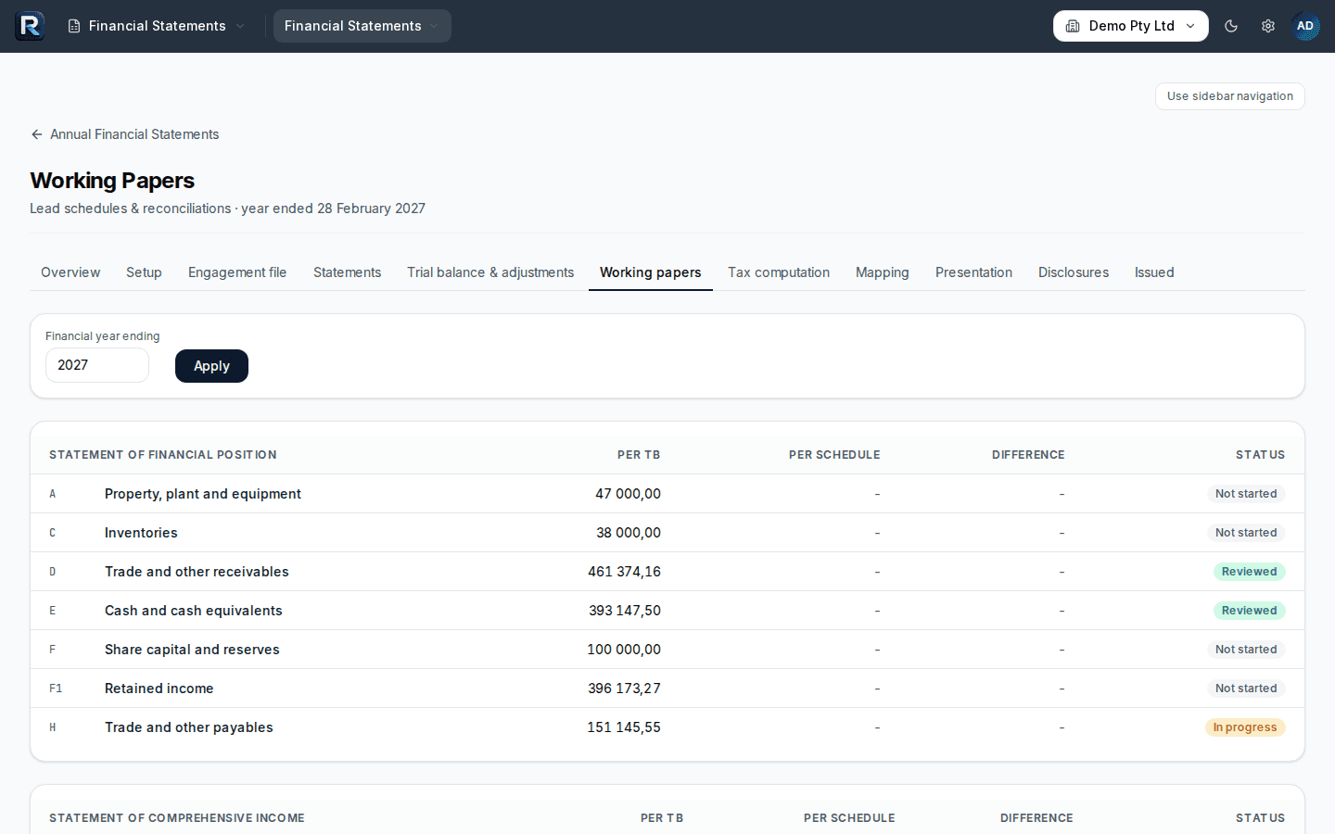Click Reviewed badge for Cash and cash equivalents
This screenshot has width=1335, height=834.
point(1249,611)
